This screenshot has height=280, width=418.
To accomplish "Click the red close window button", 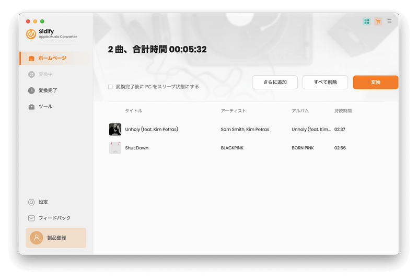I will [x=28, y=21].
